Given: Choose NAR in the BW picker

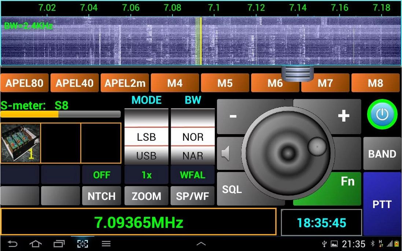Looking at the screenshot, I should [193, 155].
